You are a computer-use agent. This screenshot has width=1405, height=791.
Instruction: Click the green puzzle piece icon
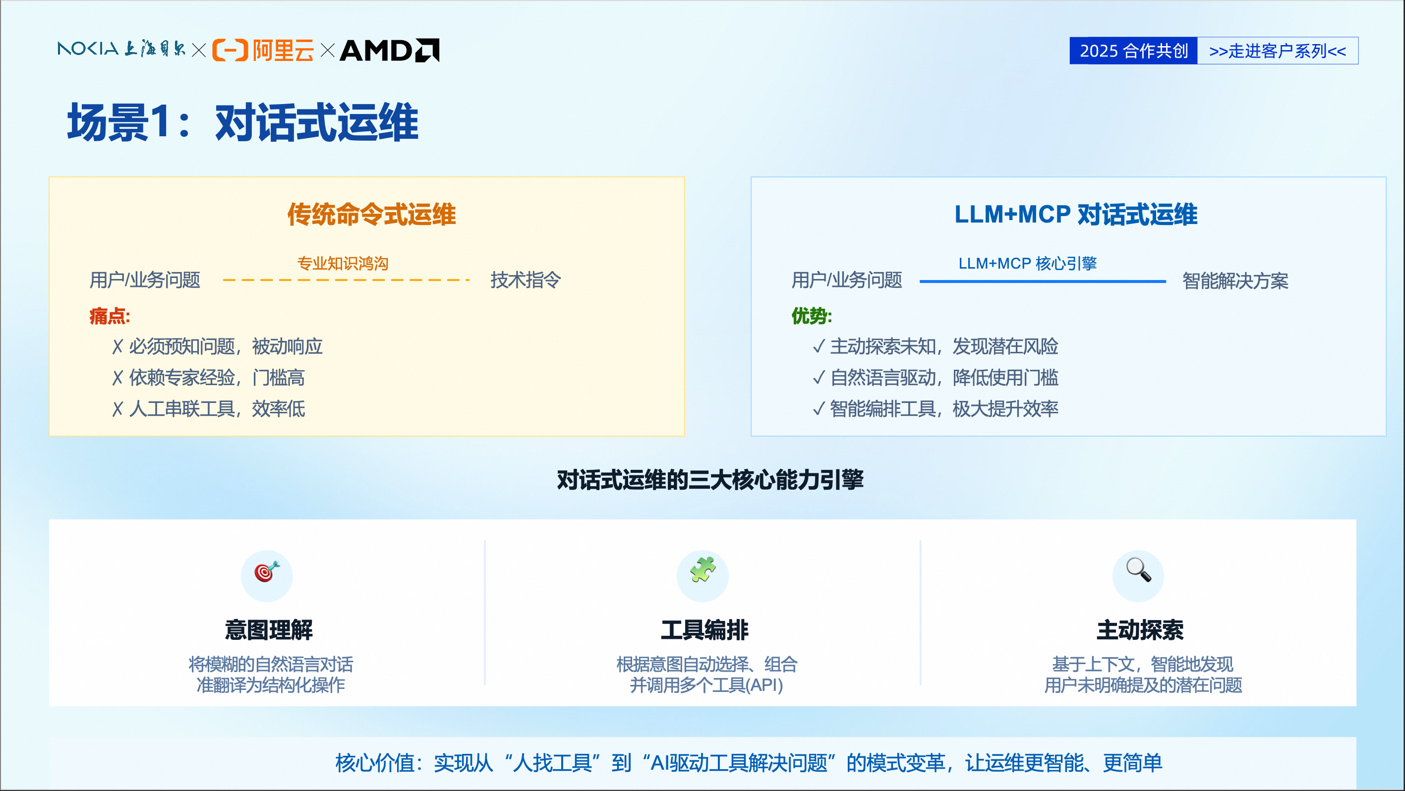tap(702, 570)
